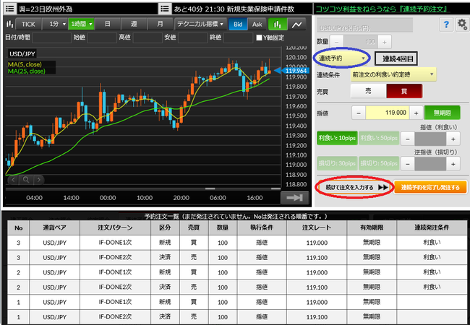Select 月 (monthly) timeframe
Screen dimensions: 470x325
161,24
